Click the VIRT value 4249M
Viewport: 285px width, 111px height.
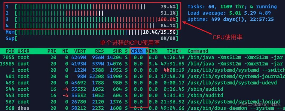point(79,58)
